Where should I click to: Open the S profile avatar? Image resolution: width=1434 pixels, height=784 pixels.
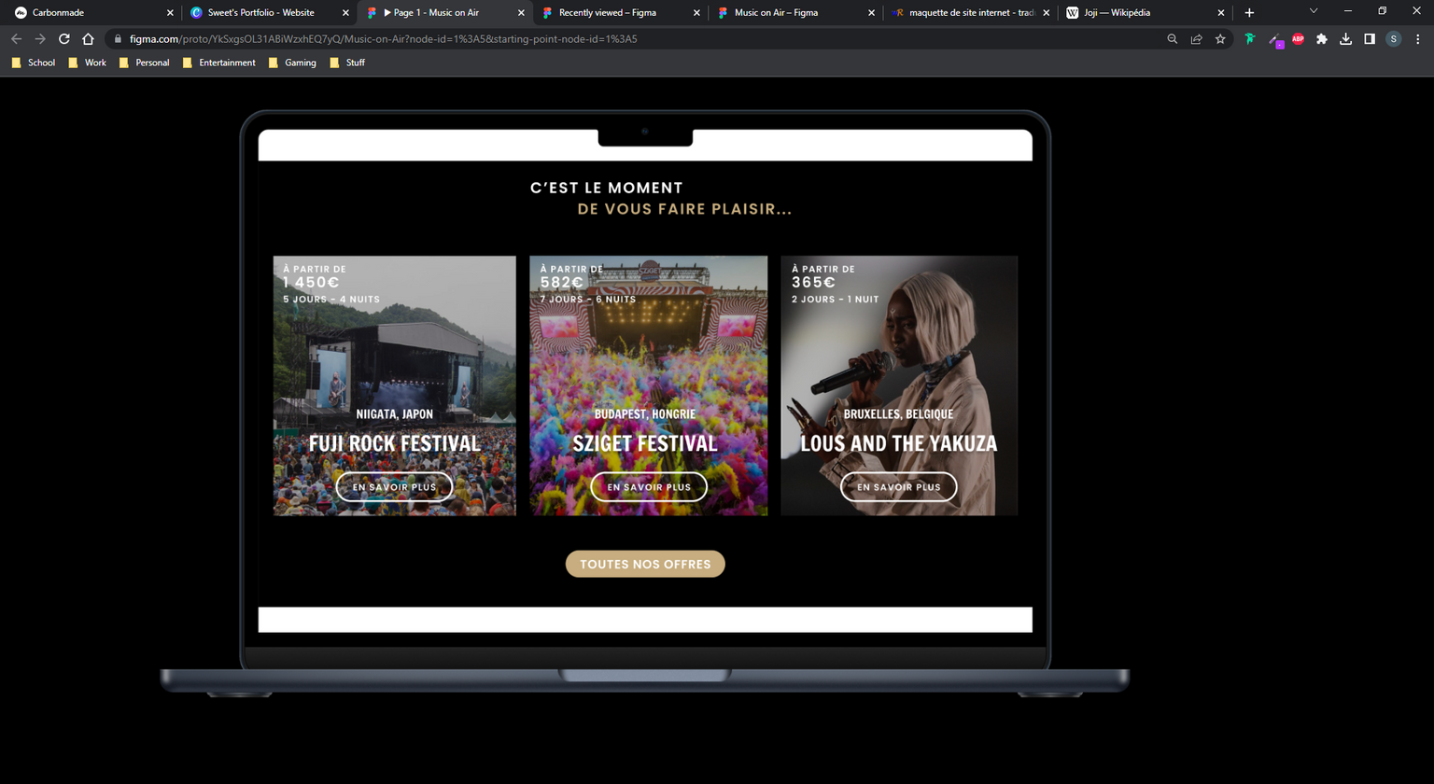point(1394,39)
